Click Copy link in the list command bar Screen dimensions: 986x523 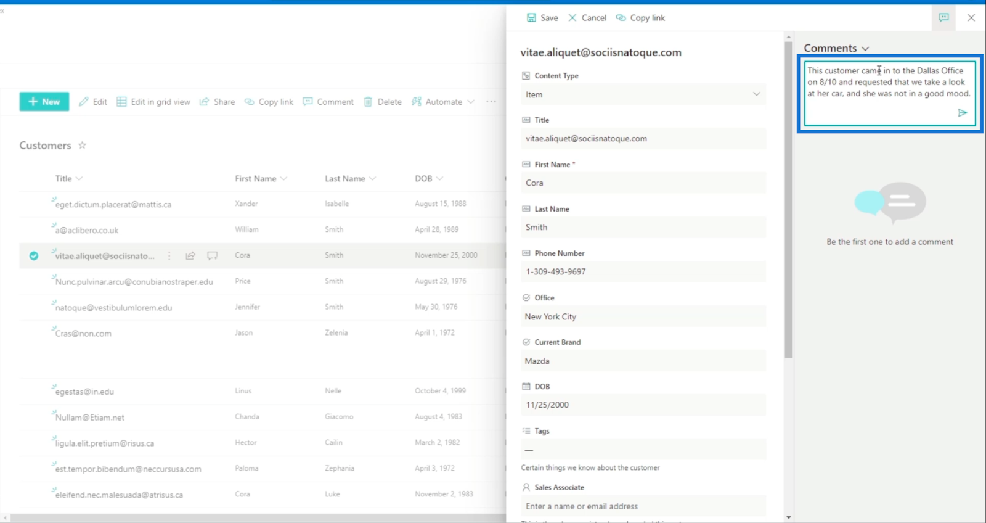[269, 102]
